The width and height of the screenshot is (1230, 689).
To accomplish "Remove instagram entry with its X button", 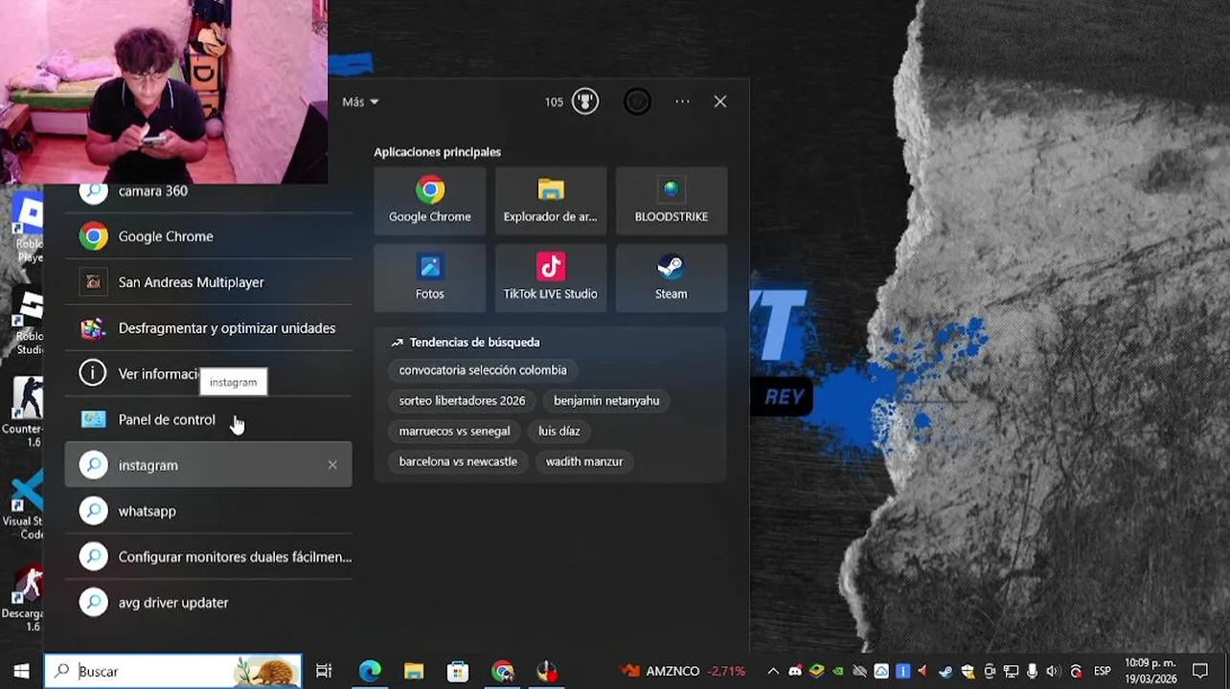I will click(332, 465).
